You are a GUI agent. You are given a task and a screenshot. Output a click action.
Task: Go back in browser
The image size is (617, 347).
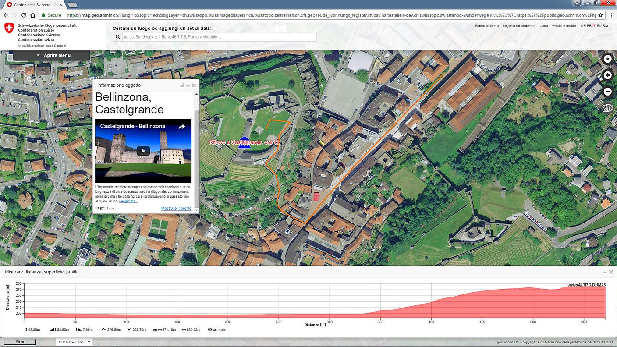point(6,15)
